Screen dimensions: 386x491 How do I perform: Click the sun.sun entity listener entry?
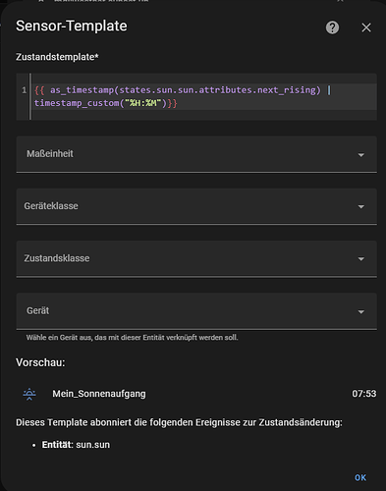click(76, 445)
